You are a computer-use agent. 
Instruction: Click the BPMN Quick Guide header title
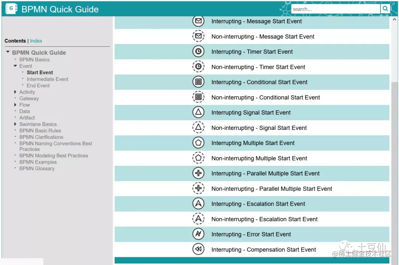click(x=60, y=9)
